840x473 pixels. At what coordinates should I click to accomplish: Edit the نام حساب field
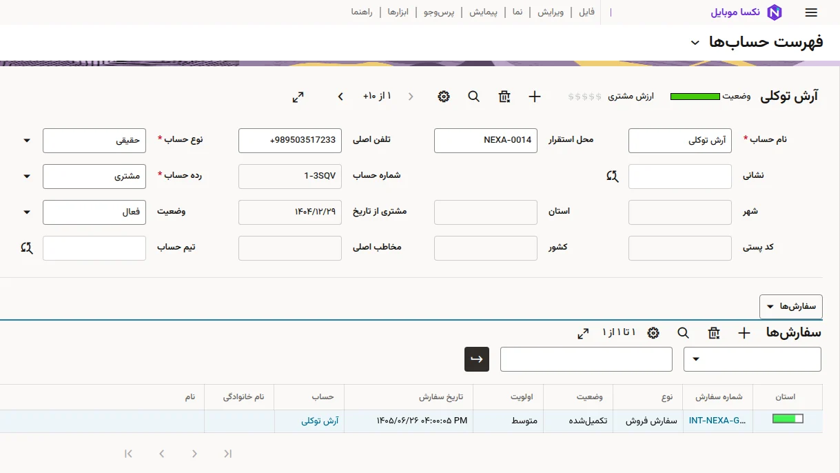[x=680, y=141]
